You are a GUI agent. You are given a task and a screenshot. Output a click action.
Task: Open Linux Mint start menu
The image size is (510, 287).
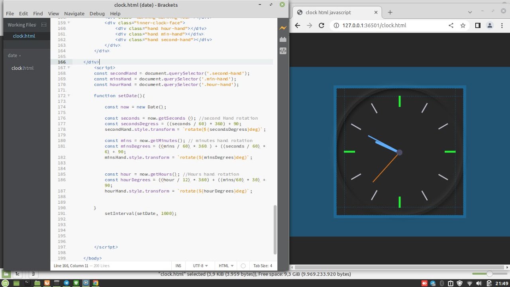pos(6,283)
